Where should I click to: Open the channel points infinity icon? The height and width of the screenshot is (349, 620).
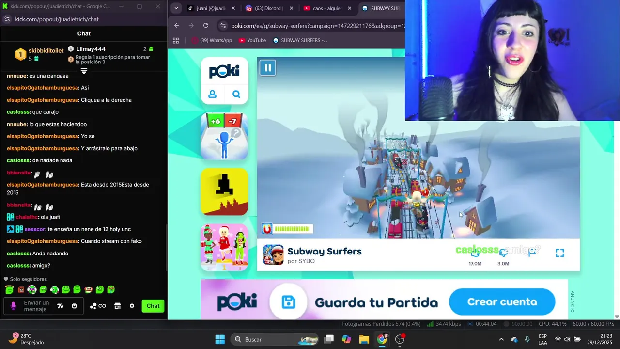click(98, 306)
